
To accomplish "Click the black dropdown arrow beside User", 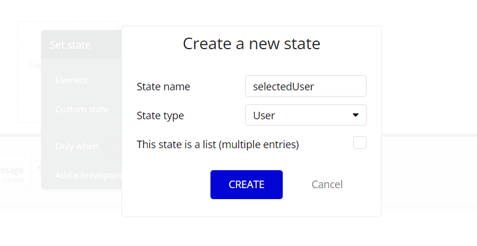I will click(x=356, y=115).
